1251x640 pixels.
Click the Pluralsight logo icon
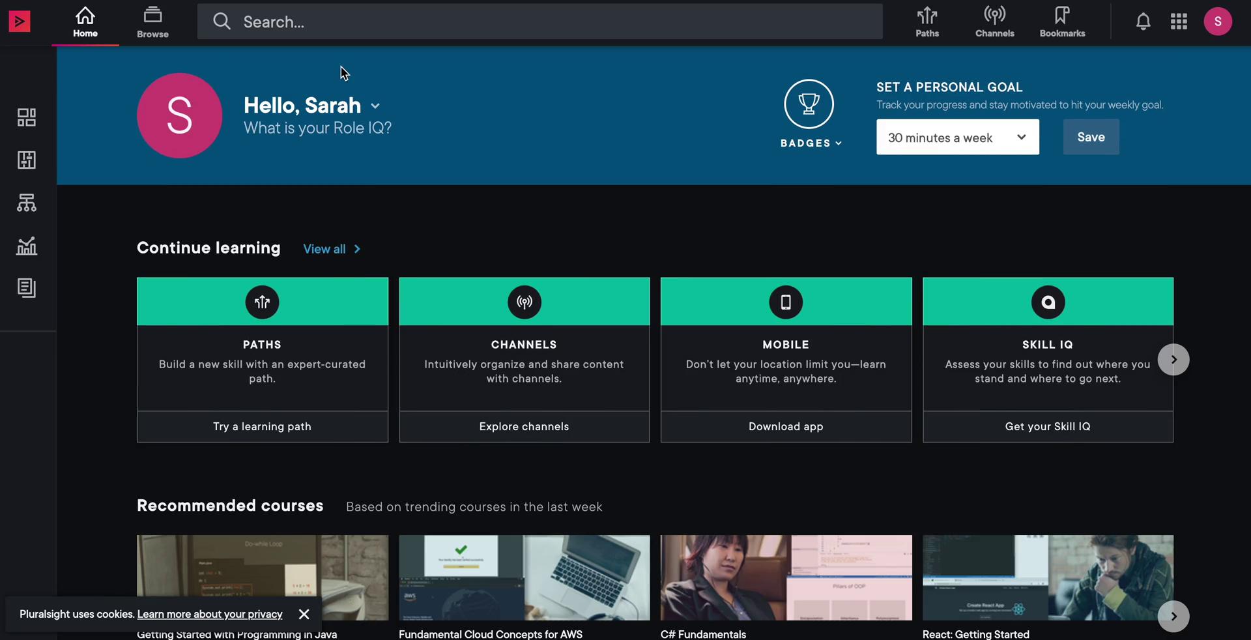(20, 22)
